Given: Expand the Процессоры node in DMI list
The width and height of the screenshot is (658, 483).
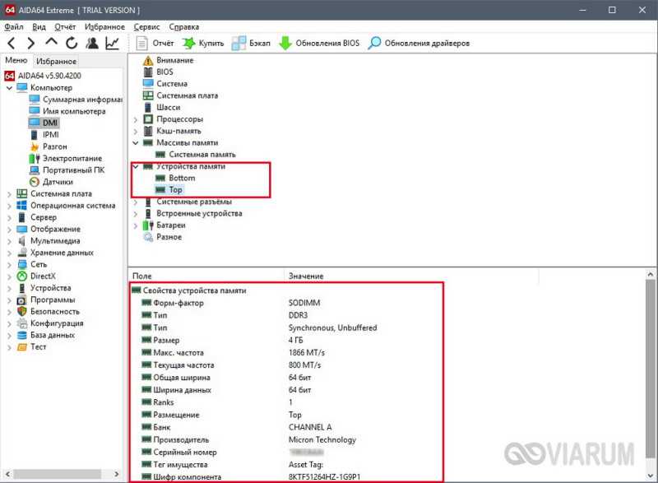Looking at the screenshot, I should pyautogui.click(x=136, y=119).
